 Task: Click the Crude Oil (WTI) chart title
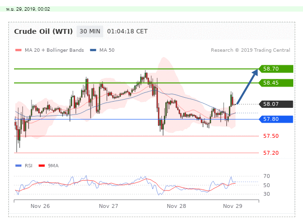[43, 31]
